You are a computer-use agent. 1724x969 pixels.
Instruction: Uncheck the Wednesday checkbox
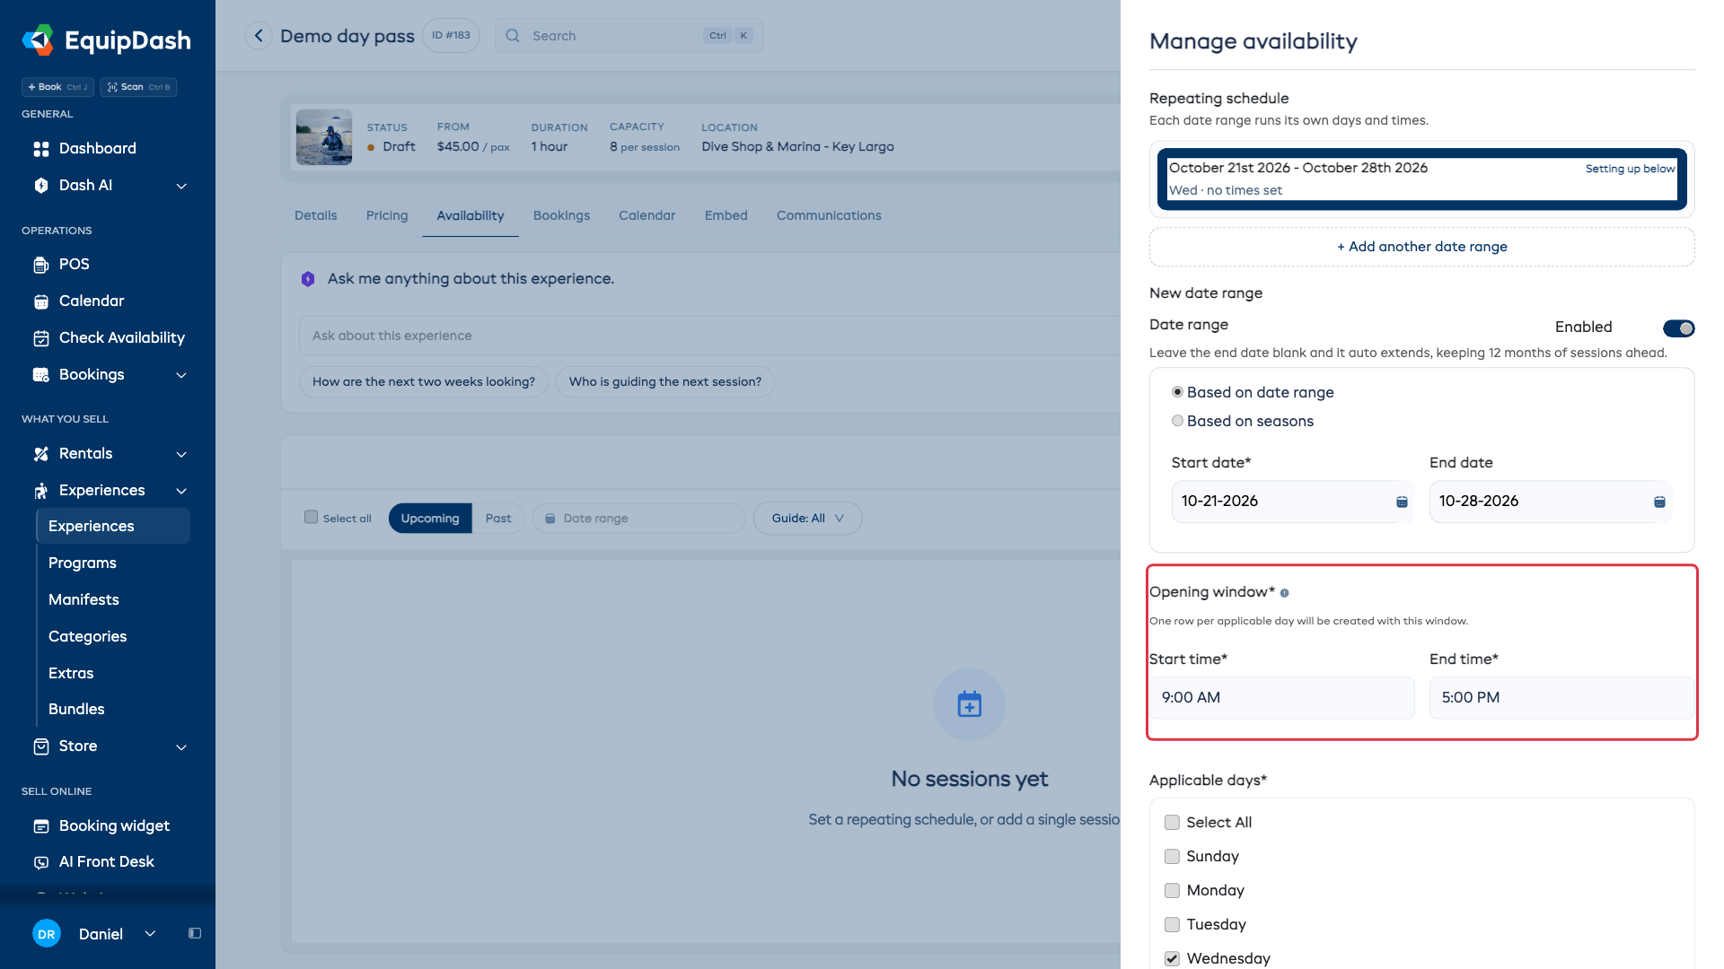point(1172,959)
